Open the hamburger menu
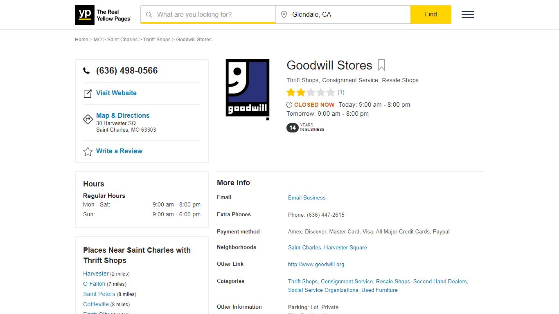 [468, 15]
